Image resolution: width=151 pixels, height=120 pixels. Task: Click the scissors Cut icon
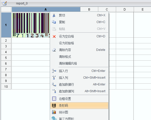point(54,15)
